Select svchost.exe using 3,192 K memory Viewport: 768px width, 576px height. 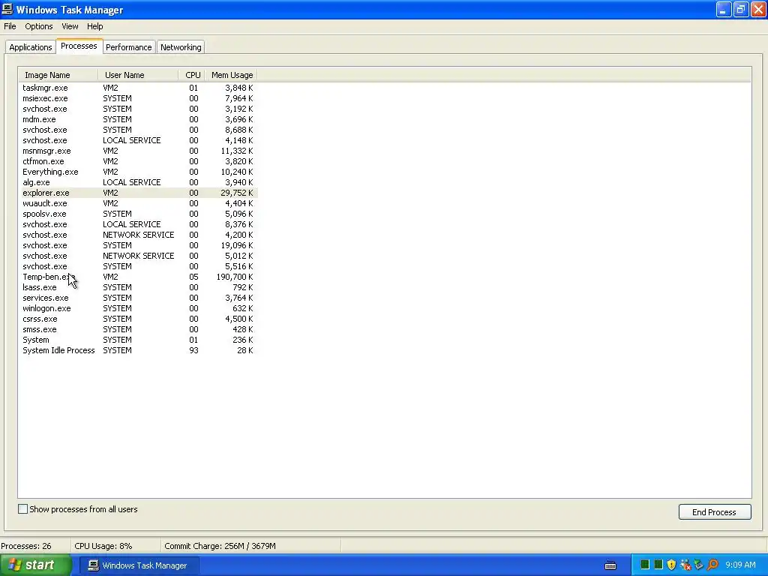pos(138,109)
